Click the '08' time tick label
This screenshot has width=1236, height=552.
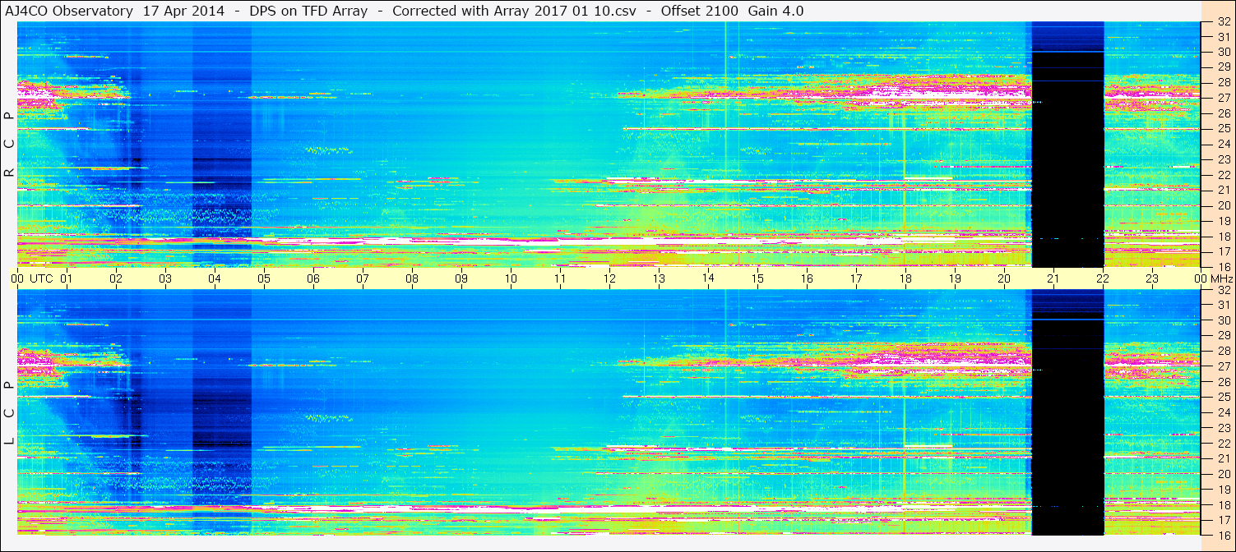(412, 278)
